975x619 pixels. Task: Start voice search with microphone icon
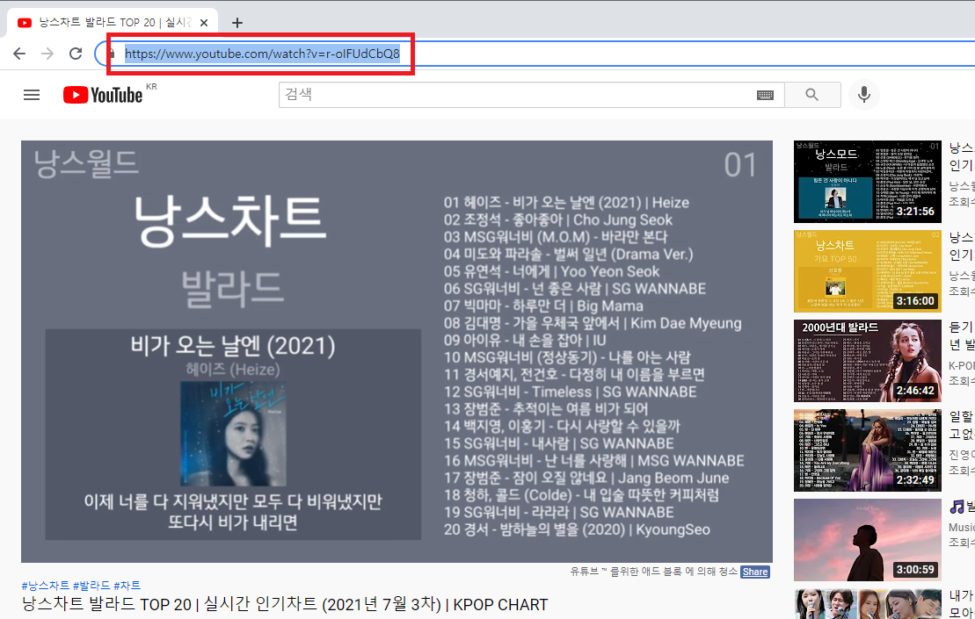click(863, 94)
